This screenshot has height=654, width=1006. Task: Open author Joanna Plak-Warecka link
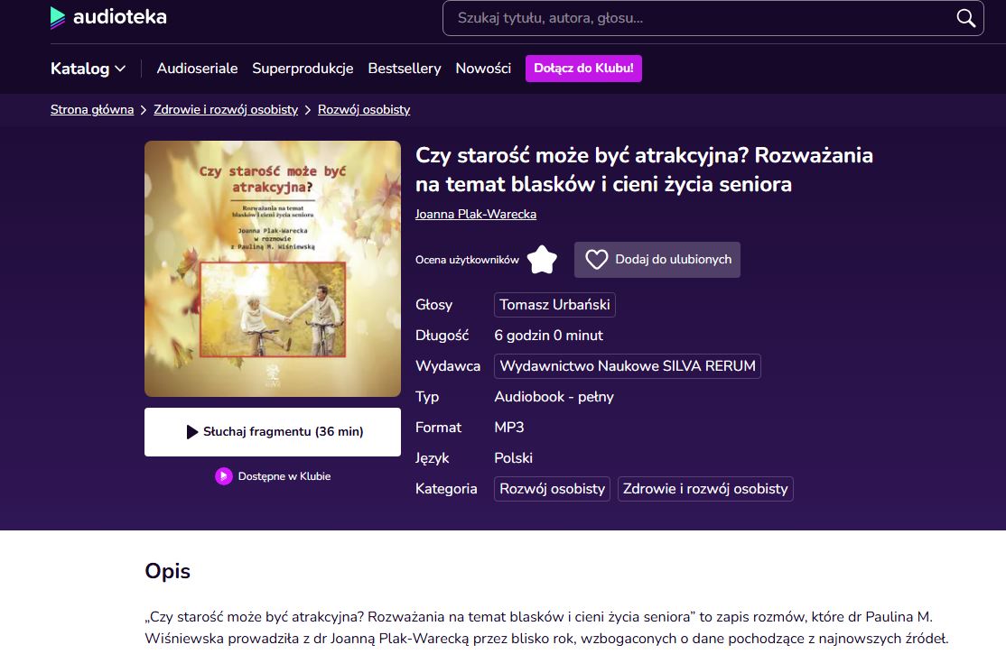(x=476, y=215)
